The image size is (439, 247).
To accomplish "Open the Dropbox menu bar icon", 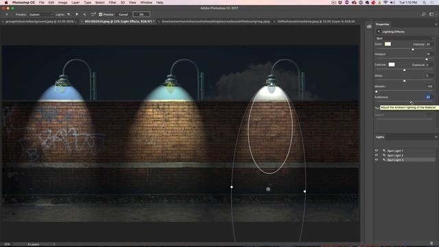I will (x=340, y=3).
